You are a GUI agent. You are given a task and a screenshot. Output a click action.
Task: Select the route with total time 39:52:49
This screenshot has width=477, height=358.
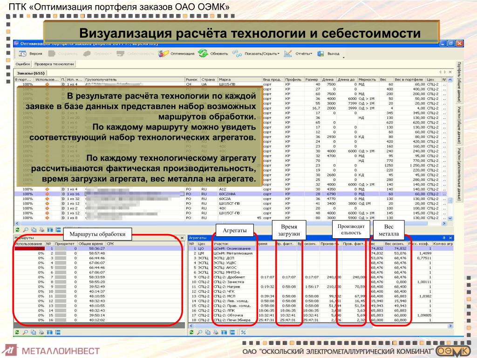click(99, 287)
